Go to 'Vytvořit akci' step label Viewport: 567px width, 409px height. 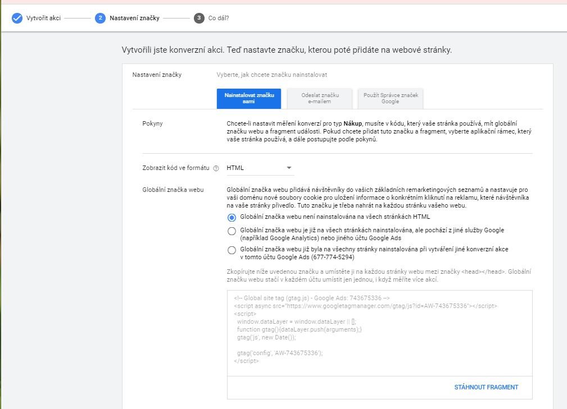point(43,18)
